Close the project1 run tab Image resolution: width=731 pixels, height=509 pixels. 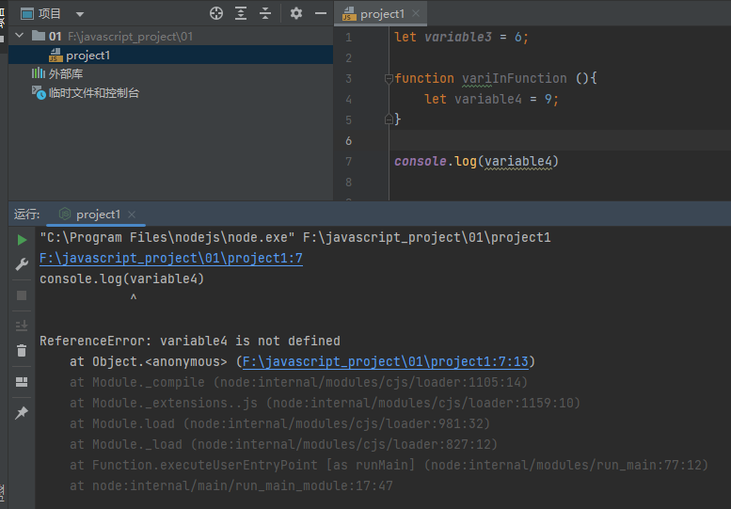132,215
